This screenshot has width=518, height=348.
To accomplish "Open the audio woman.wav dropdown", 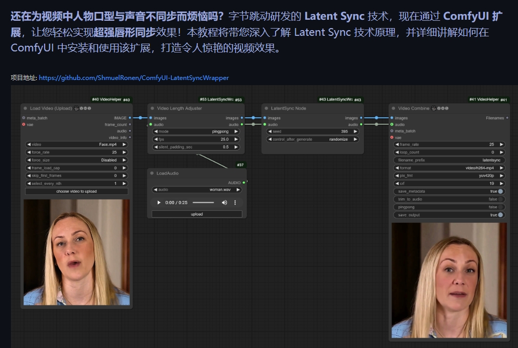I will (197, 190).
